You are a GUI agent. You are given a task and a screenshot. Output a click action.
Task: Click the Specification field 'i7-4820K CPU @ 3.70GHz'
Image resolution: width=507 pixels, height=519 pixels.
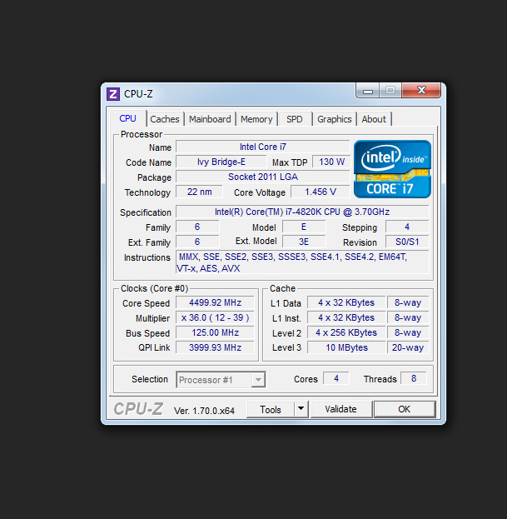click(302, 212)
